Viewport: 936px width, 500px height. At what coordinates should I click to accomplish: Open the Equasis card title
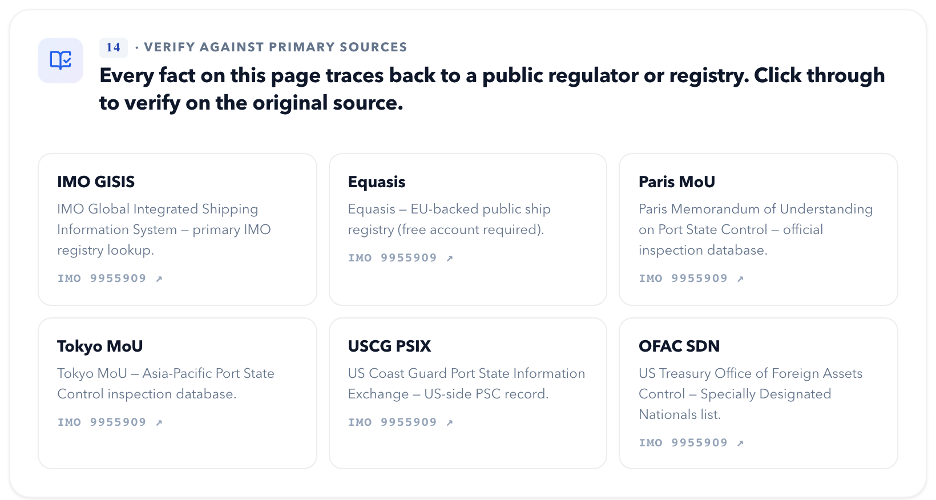coord(377,182)
